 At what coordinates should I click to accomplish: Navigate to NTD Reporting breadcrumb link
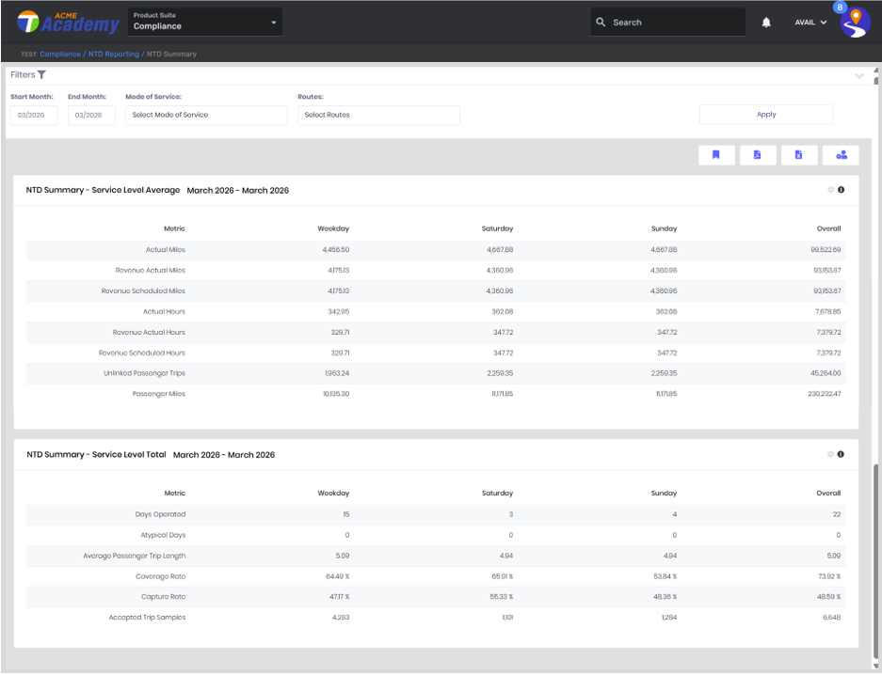(x=114, y=55)
